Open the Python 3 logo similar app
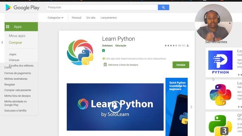The height and width of the screenshot is (136, 242). [220, 125]
